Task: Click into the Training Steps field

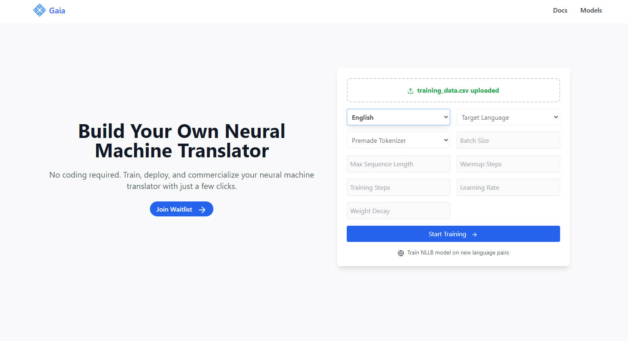Action: pyautogui.click(x=398, y=187)
